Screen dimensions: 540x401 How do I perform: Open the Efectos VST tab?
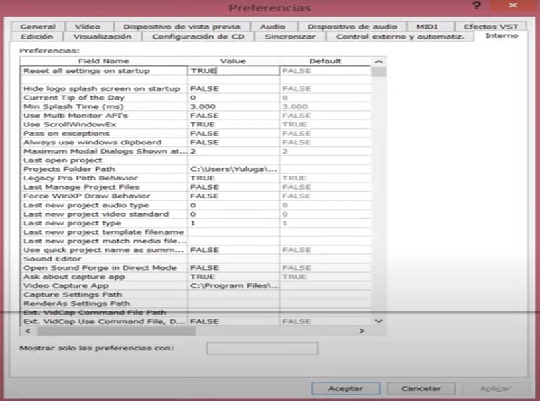[490, 27]
